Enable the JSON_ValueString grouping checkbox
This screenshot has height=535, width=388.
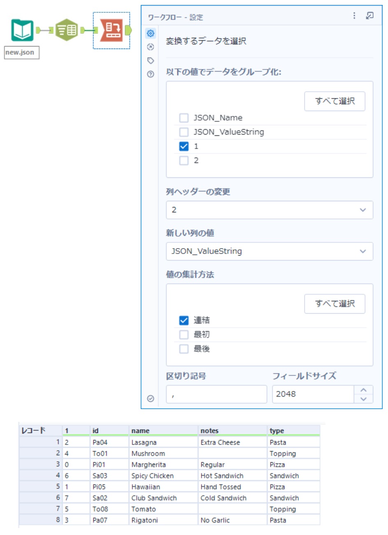click(184, 132)
